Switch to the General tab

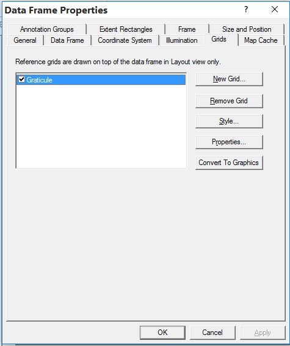[25, 40]
